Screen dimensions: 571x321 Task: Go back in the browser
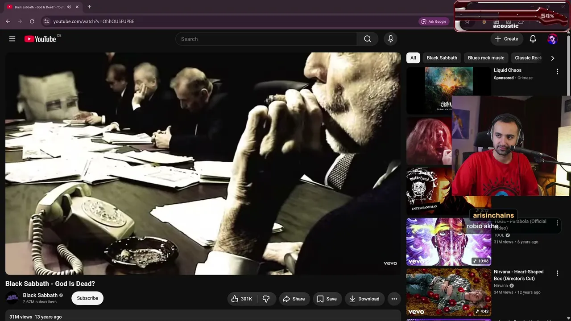[8, 21]
